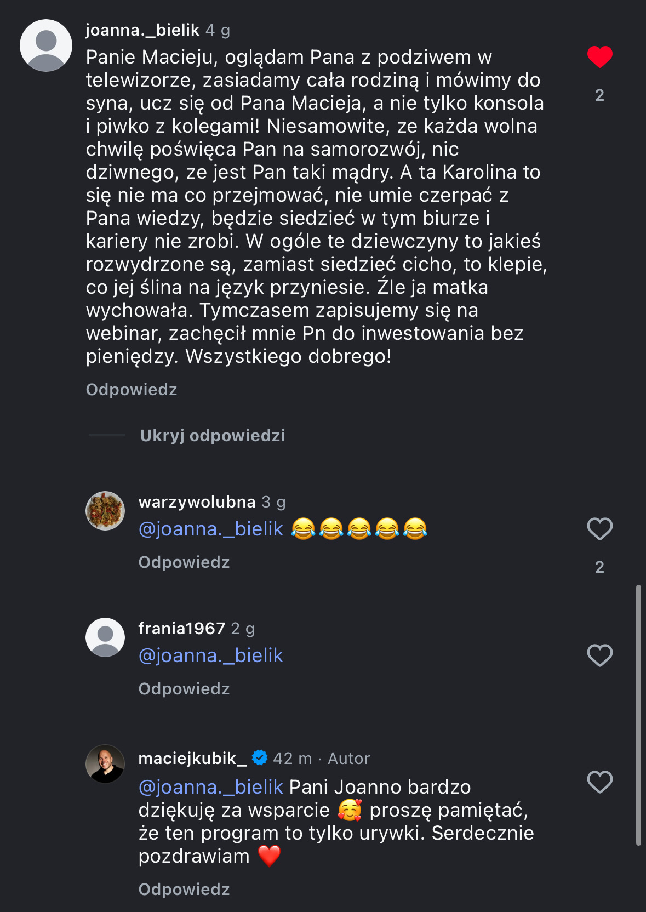Viewport: 646px width, 912px height.
Task: Open joanna._bielik's default avatar profile
Action: pyautogui.click(x=46, y=45)
